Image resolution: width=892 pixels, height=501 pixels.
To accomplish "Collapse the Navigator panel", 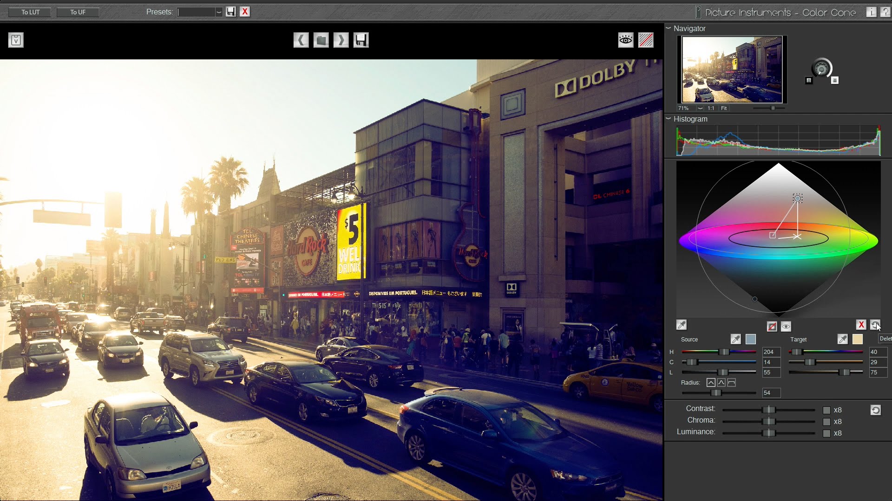I will pyautogui.click(x=669, y=28).
